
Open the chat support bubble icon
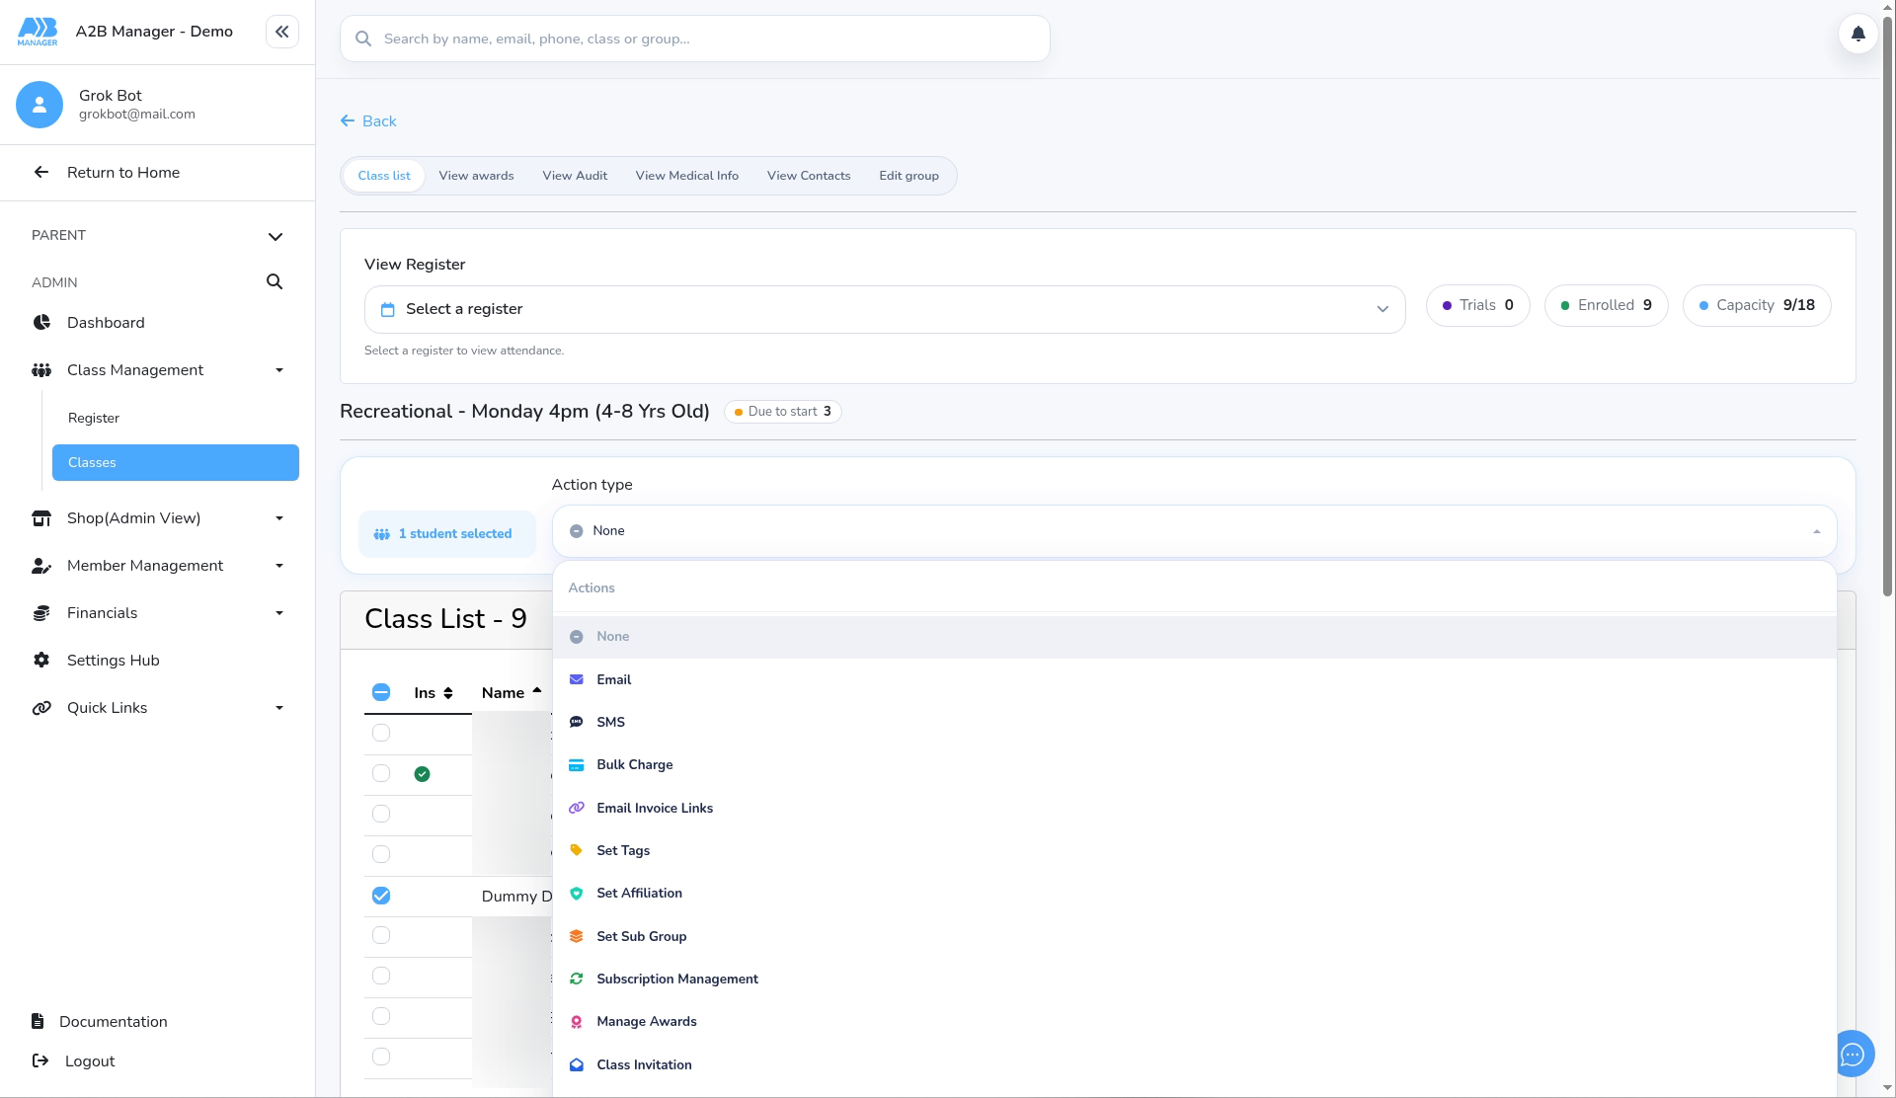tap(1852, 1054)
